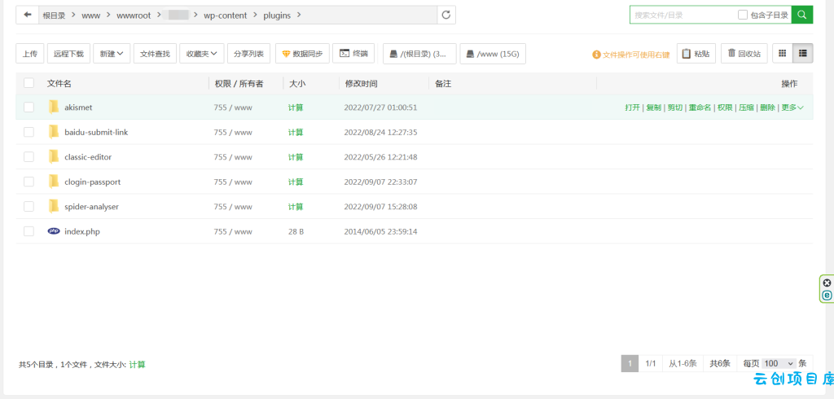Click the back arrow in path bar
The width and height of the screenshot is (834, 399).
click(27, 15)
